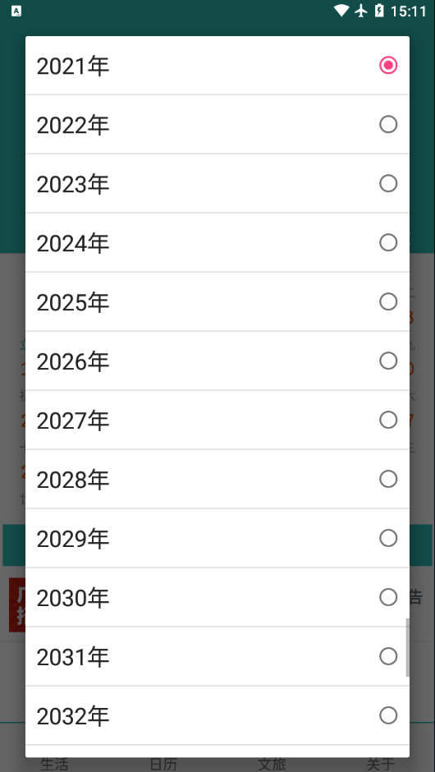The width and height of the screenshot is (435, 772).
Task: Click the year list scrollbar thumb
Action: tap(407, 647)
